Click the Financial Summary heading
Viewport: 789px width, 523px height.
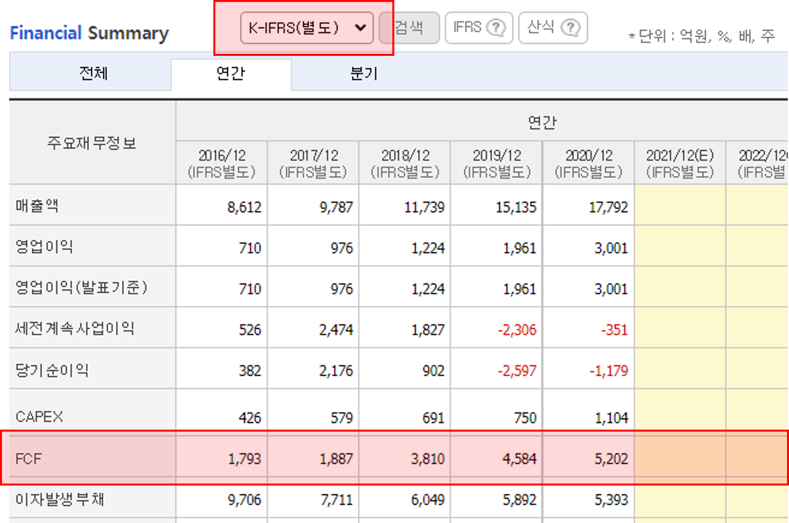89,33
